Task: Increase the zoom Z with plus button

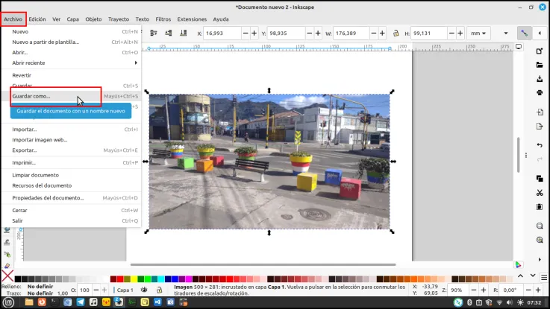Action: point(484,290)
